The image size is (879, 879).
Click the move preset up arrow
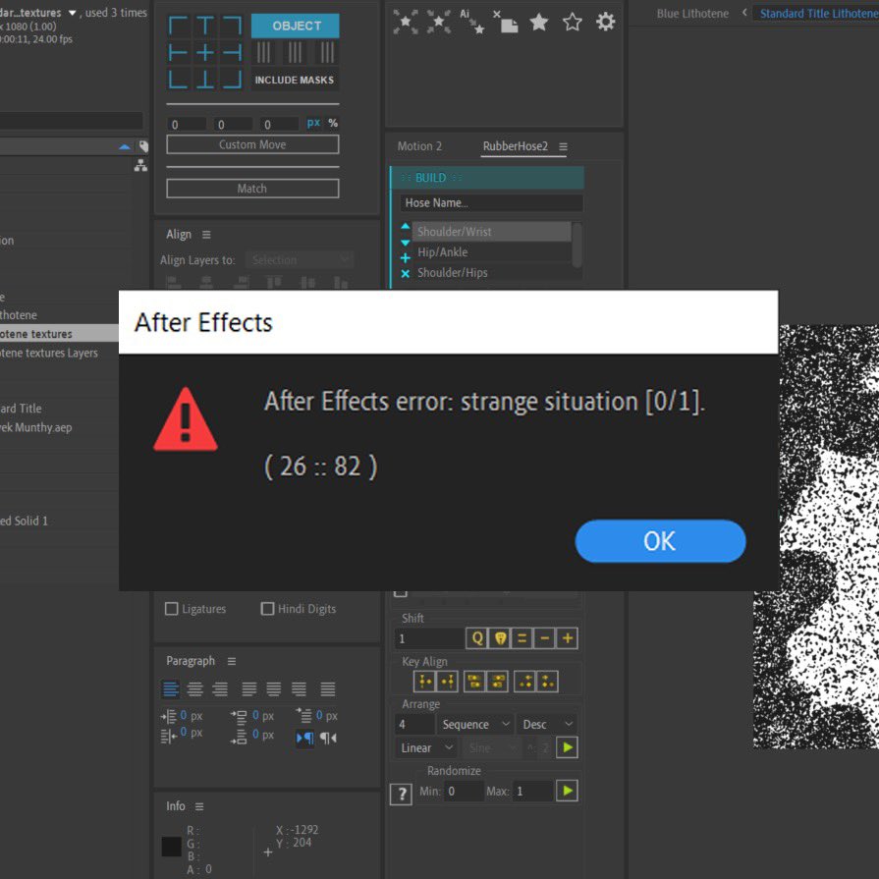coord(406,226)
